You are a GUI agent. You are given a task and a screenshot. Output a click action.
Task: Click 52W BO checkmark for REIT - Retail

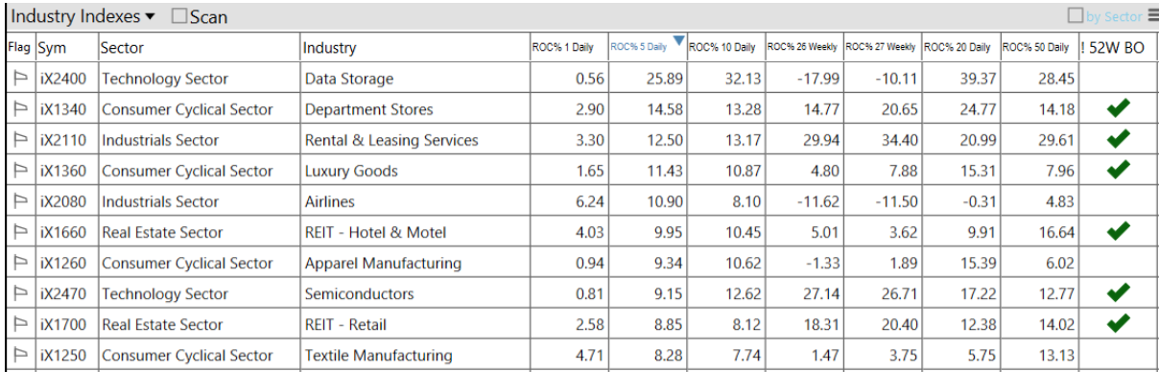click(1118, 324)
